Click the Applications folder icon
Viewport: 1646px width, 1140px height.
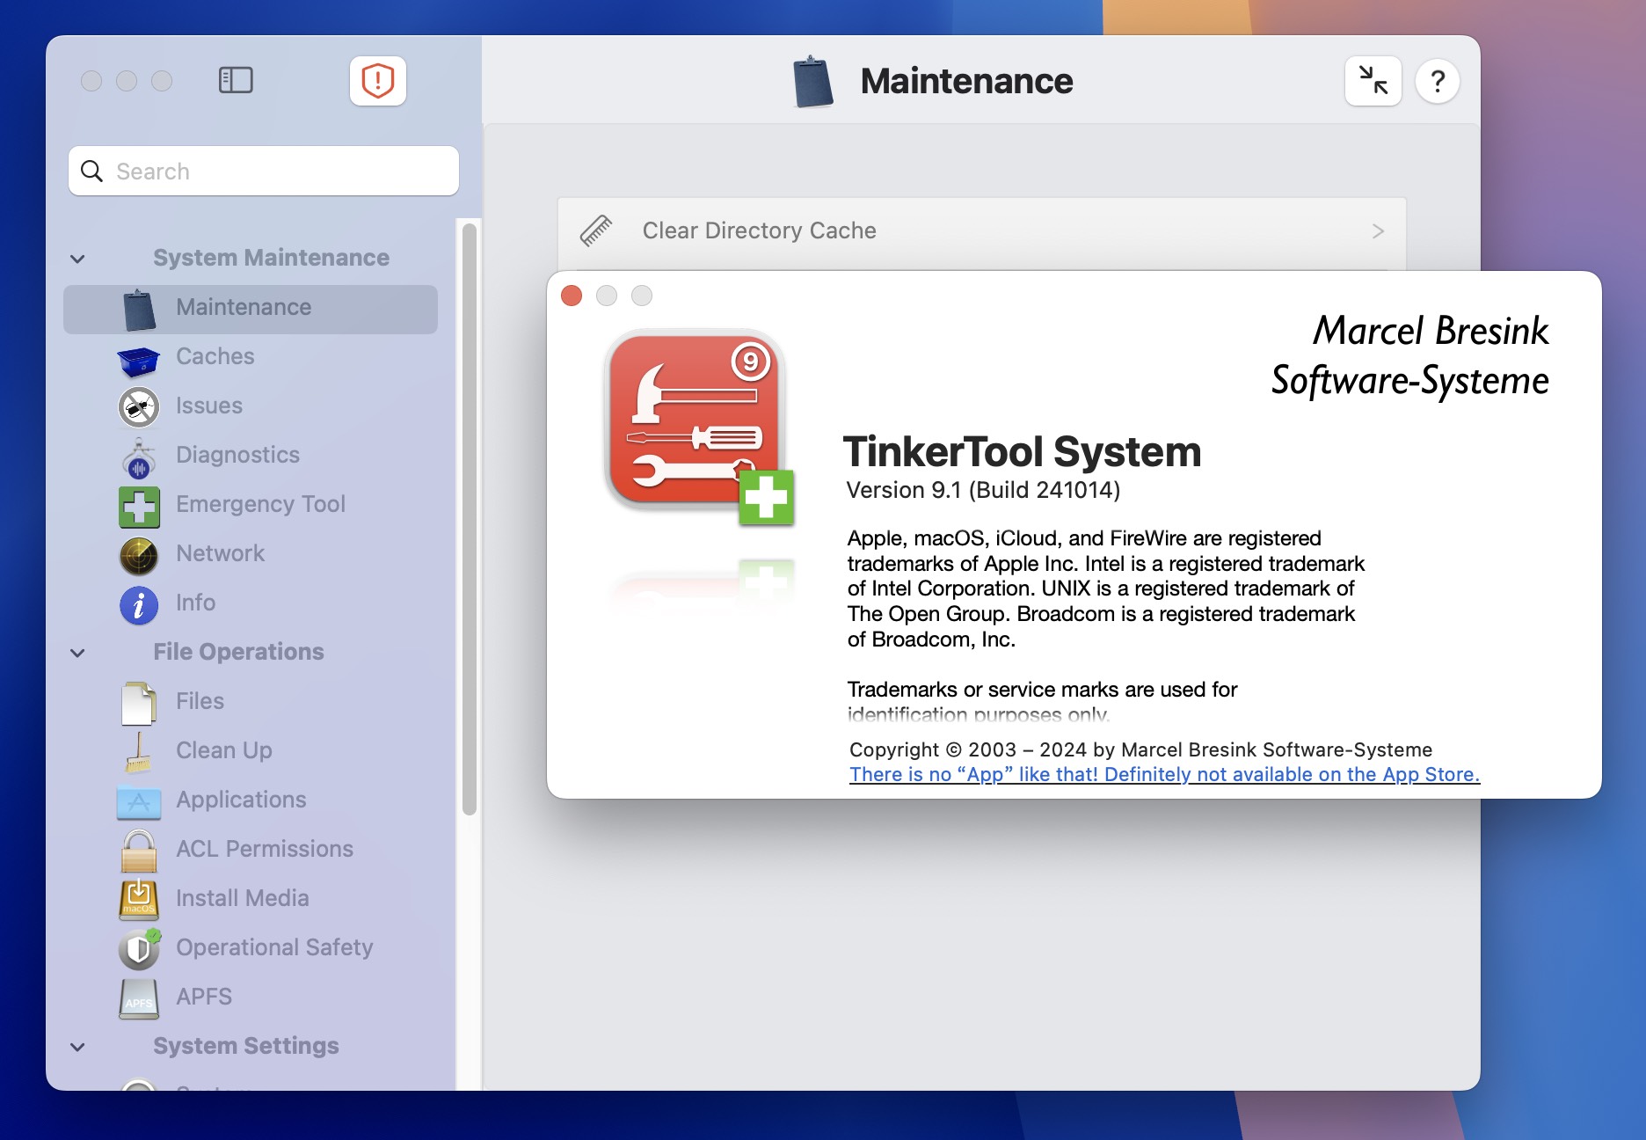point(139,801)
